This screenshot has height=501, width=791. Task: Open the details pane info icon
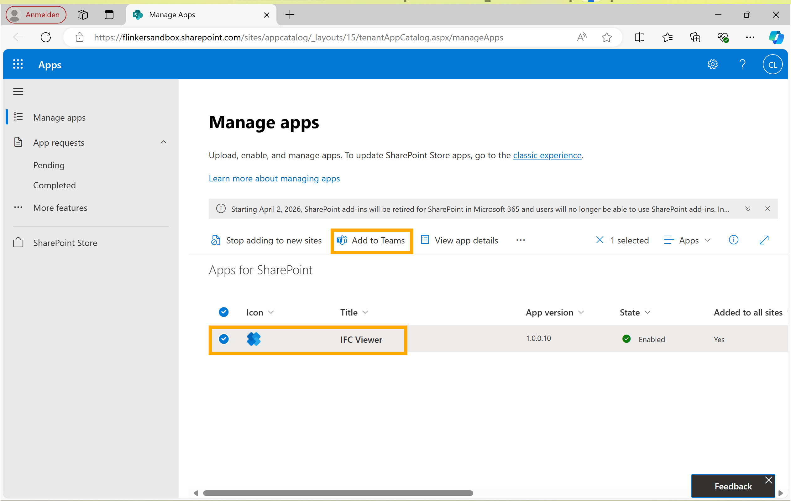(733, 240)
